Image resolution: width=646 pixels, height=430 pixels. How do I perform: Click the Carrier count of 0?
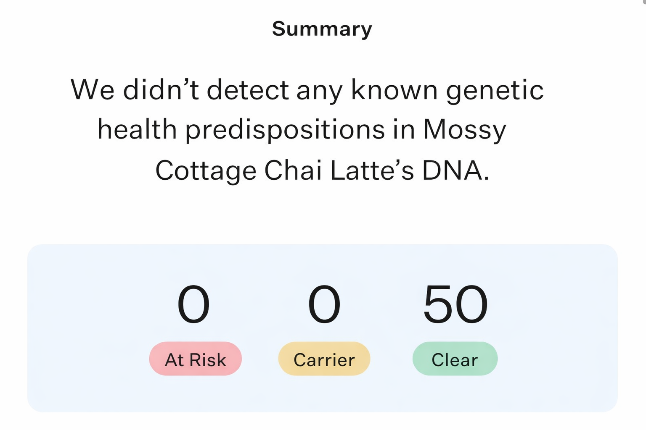point(324,304)
